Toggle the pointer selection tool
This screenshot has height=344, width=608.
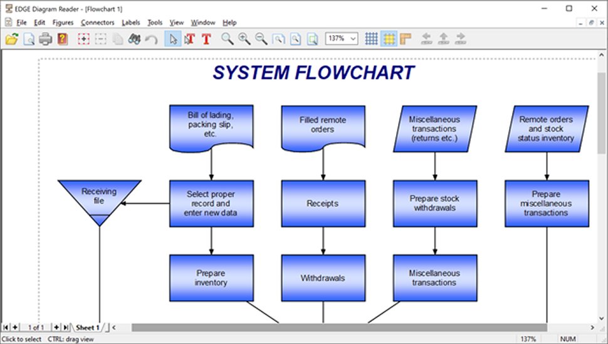coord(173,39)
